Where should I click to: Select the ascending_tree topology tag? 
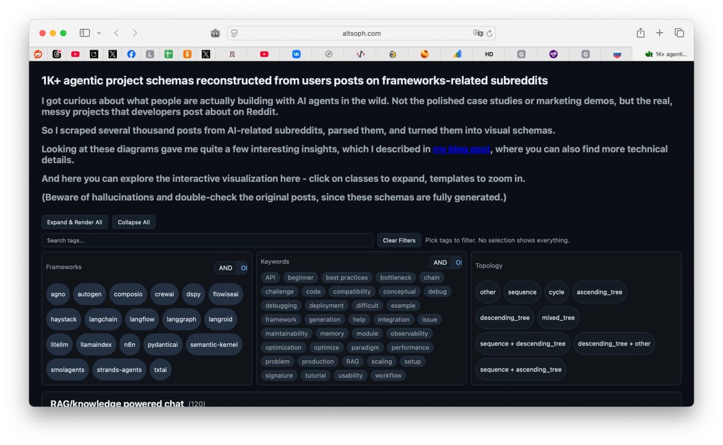(599, 292)
